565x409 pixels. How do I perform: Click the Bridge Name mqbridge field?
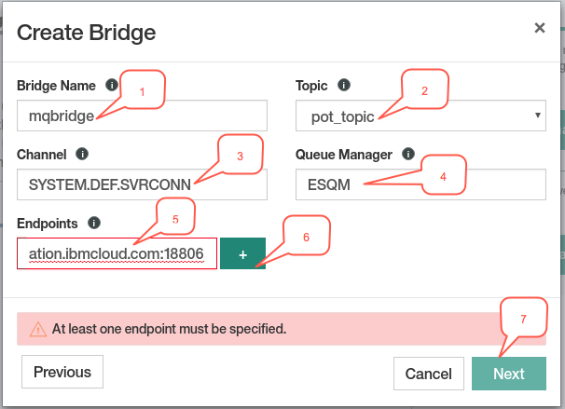pos(142,116)
